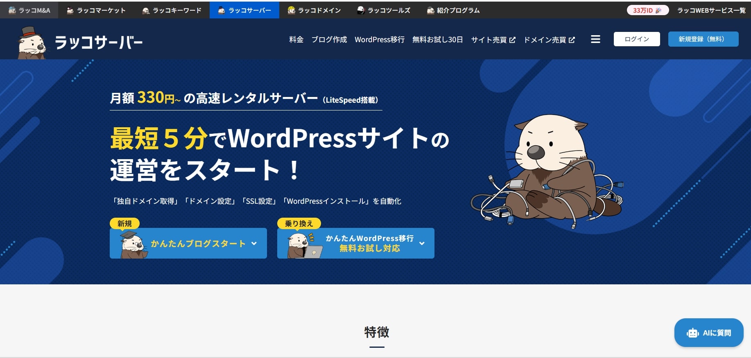Click 紹介プログラム tab otter icon
Viewport: 751px width, 358px height.
[x=430, y=10]
